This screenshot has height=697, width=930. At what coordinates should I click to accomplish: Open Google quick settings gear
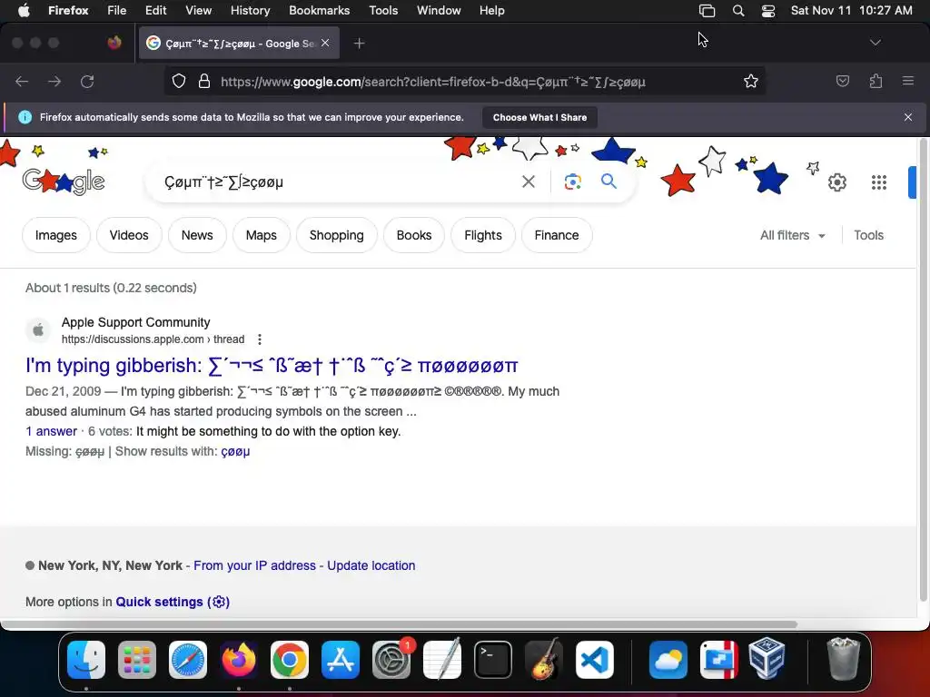[x=836, y=182]
